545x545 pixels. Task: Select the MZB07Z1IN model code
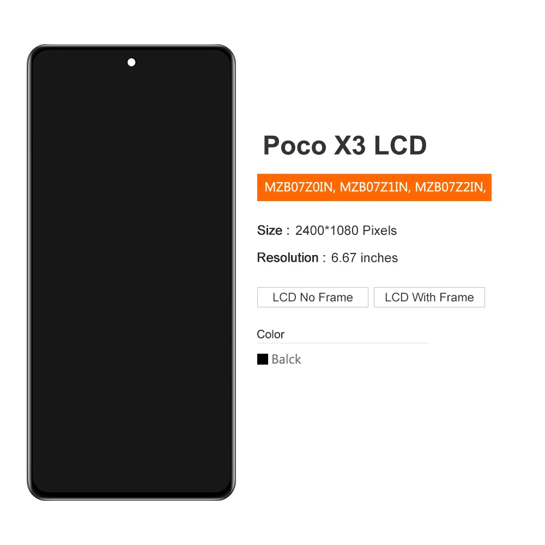point(373,187)
